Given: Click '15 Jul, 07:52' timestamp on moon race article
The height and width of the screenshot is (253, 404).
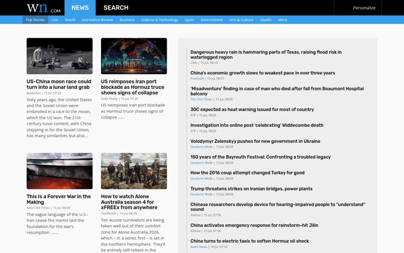Looking at the screenshot, I should (52, 93).
